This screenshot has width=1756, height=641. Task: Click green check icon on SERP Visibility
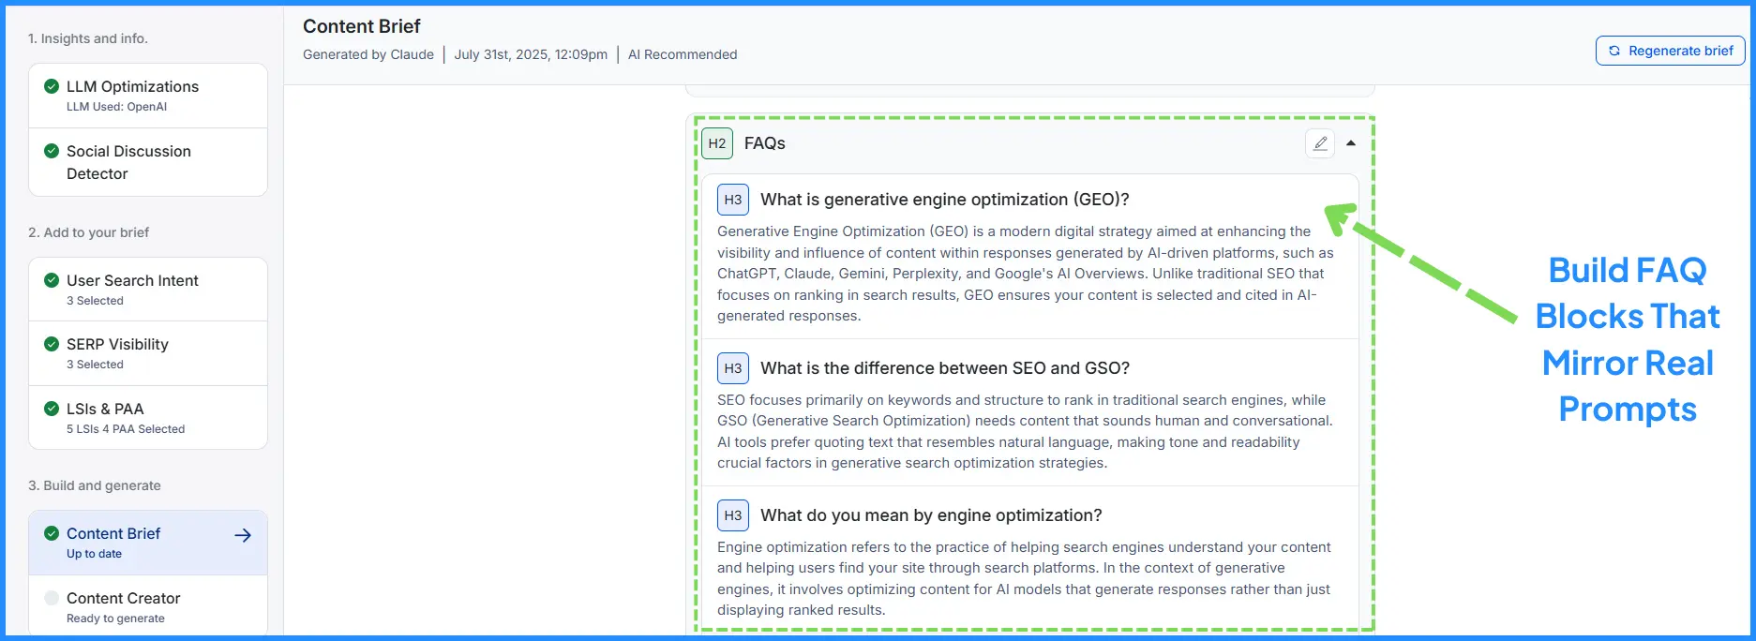52,344
